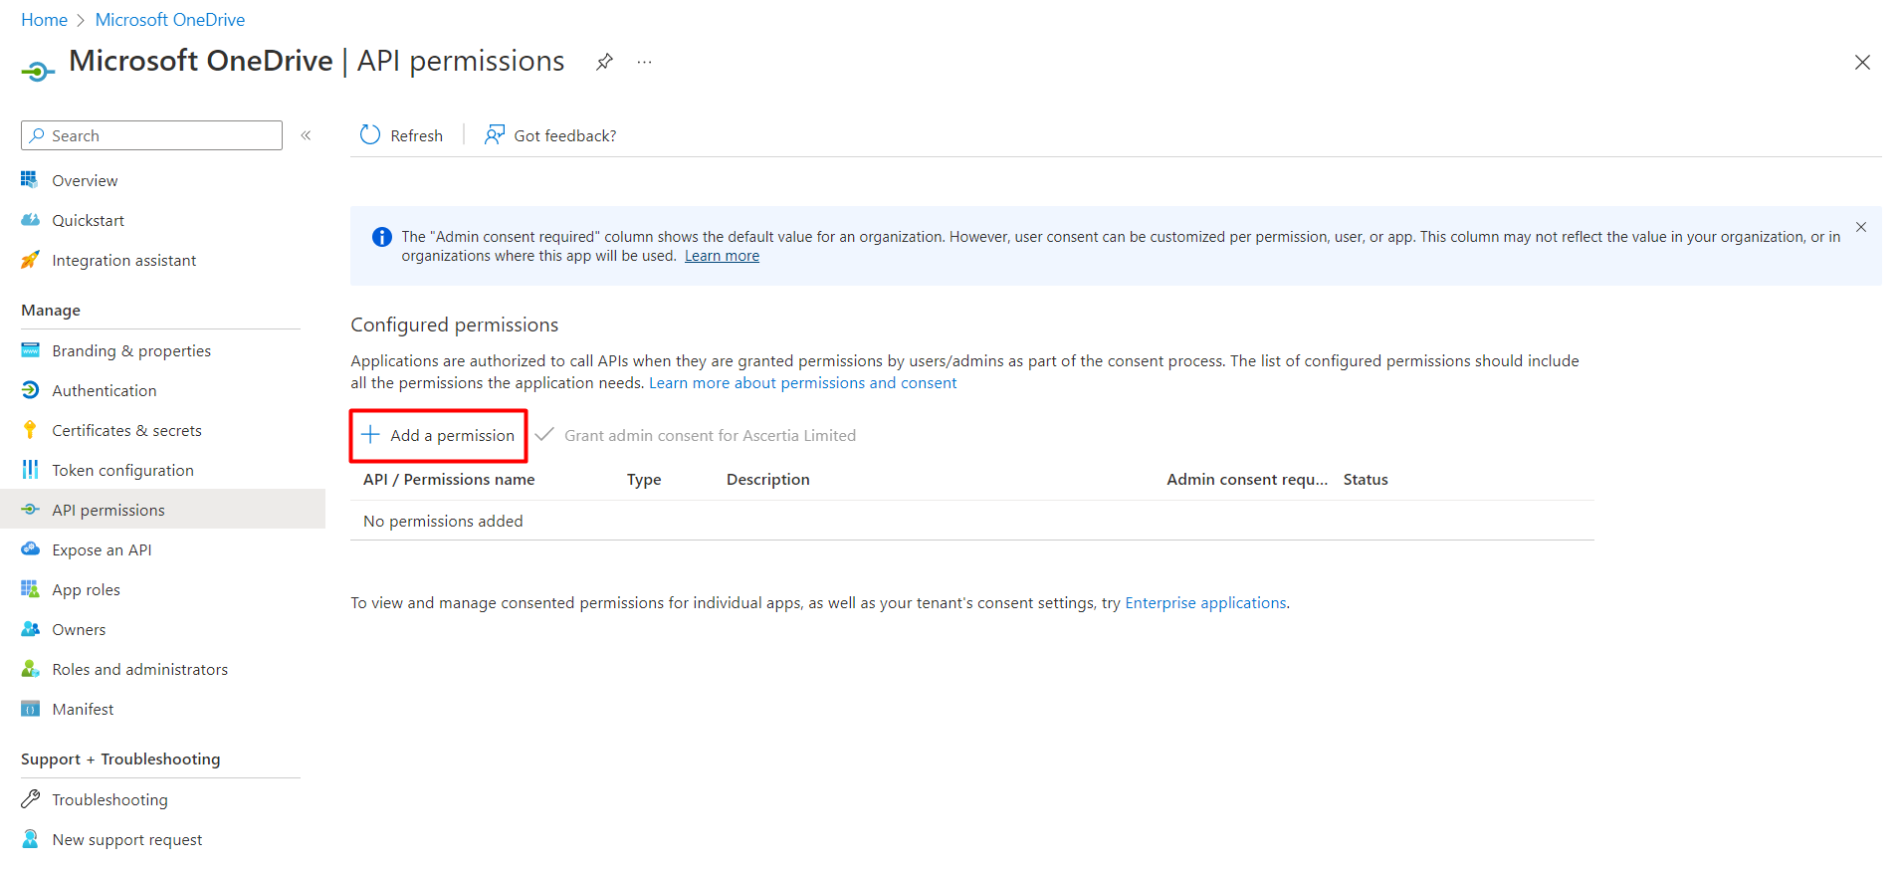Click the Owners people icon

tap(30, 629)
